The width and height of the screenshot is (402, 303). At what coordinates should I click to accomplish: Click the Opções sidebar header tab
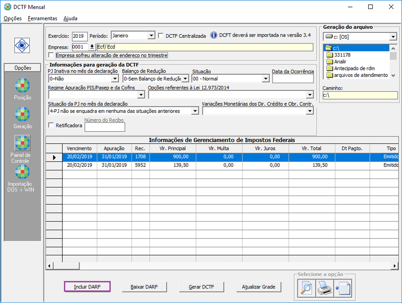tap(23, 68)
